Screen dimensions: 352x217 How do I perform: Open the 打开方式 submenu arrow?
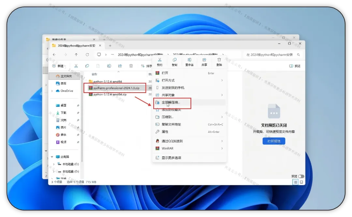[x=222, y=80]
